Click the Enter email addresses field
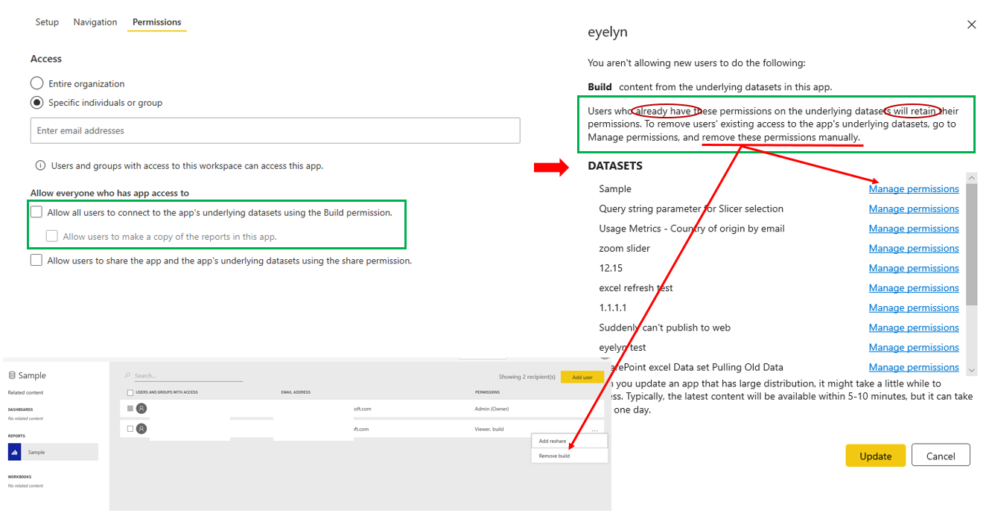Viewport: 992px width, 516px height. (275, 130)
